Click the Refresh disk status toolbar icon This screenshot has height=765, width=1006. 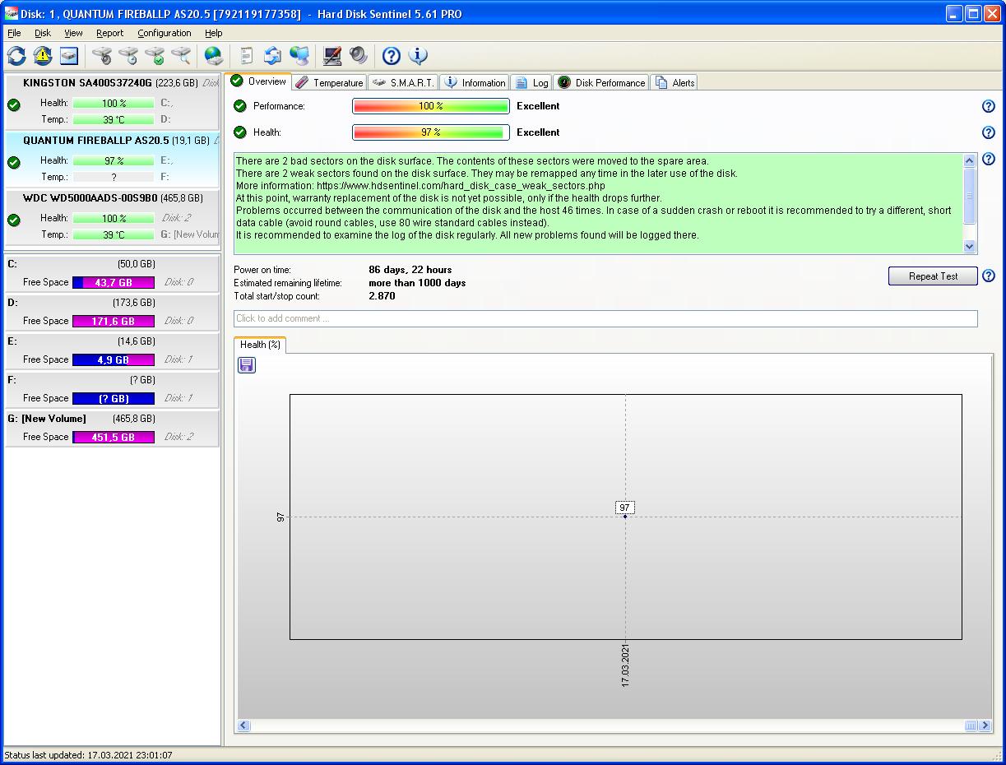point(16,56)
